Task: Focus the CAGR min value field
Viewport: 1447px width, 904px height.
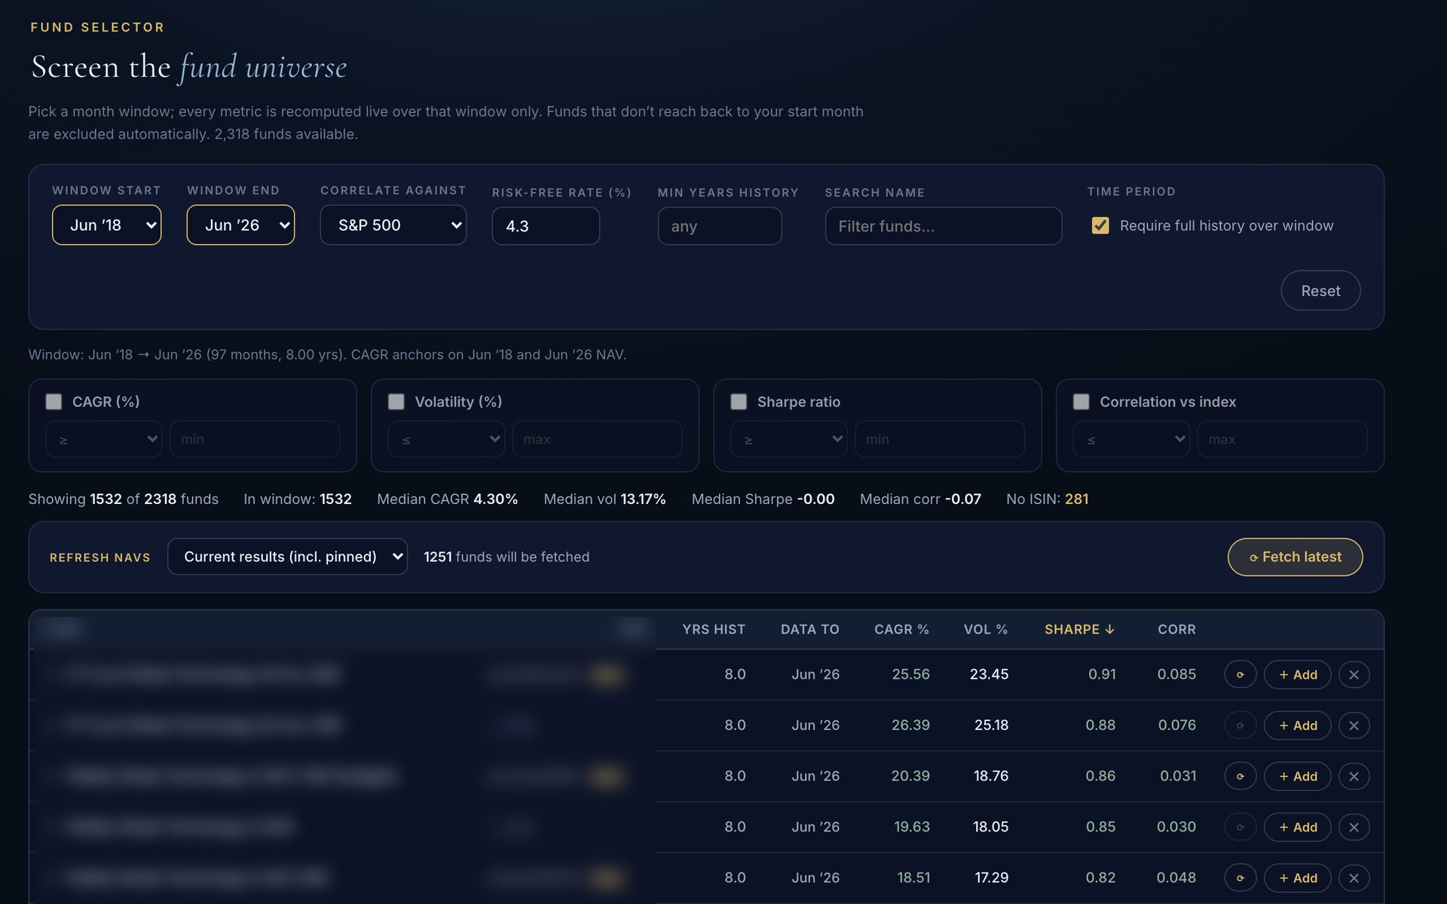Action: point(255,439)
